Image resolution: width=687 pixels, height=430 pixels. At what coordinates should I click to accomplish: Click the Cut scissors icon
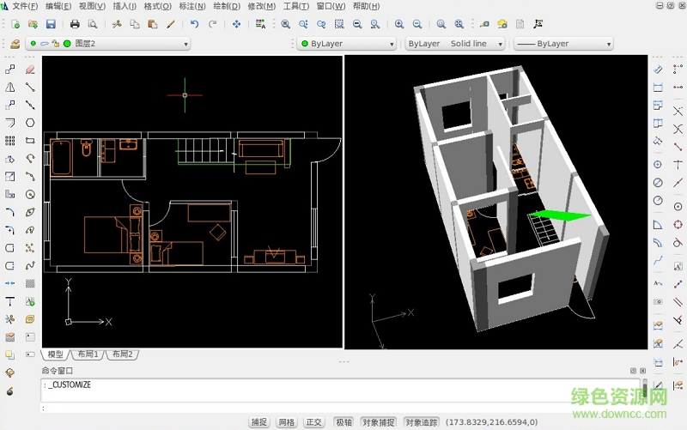pos(117,24)
